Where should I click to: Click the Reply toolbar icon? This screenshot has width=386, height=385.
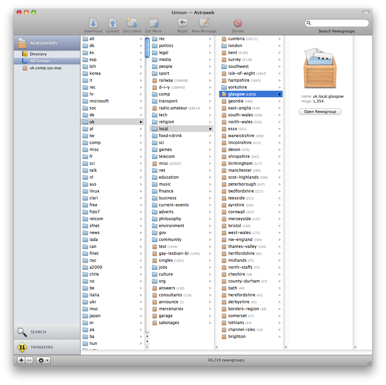(182, 23)
